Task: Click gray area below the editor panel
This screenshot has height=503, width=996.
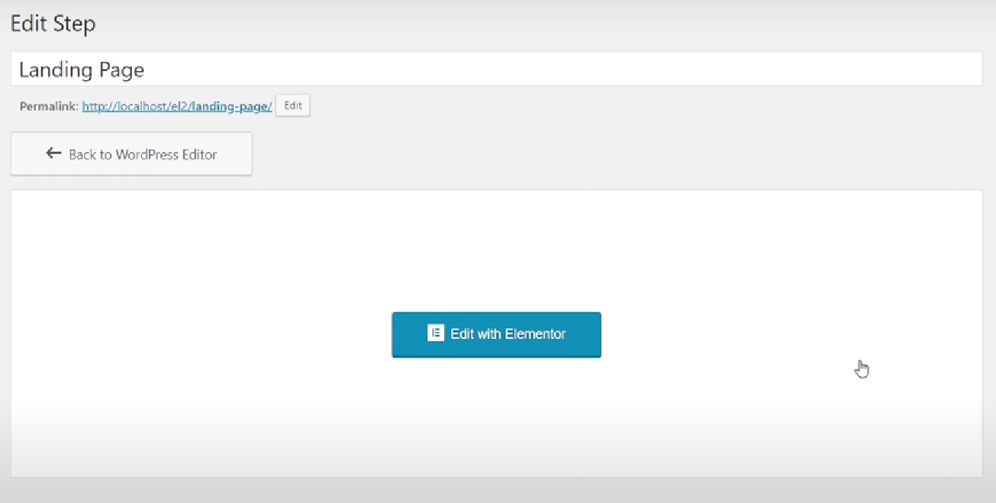Action: point(496,491)
